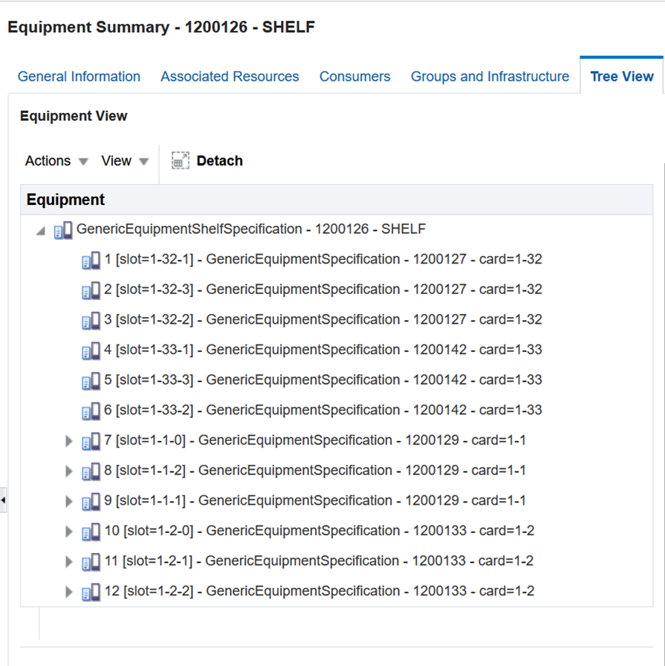Screen dimensions: 665x666
Task: Select tree item 5 slot=1-33-3
Action: pyautogui.click(x=323, y=379)
